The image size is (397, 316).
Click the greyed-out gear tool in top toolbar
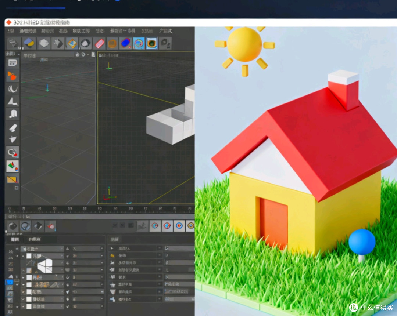tap(165, 43)
